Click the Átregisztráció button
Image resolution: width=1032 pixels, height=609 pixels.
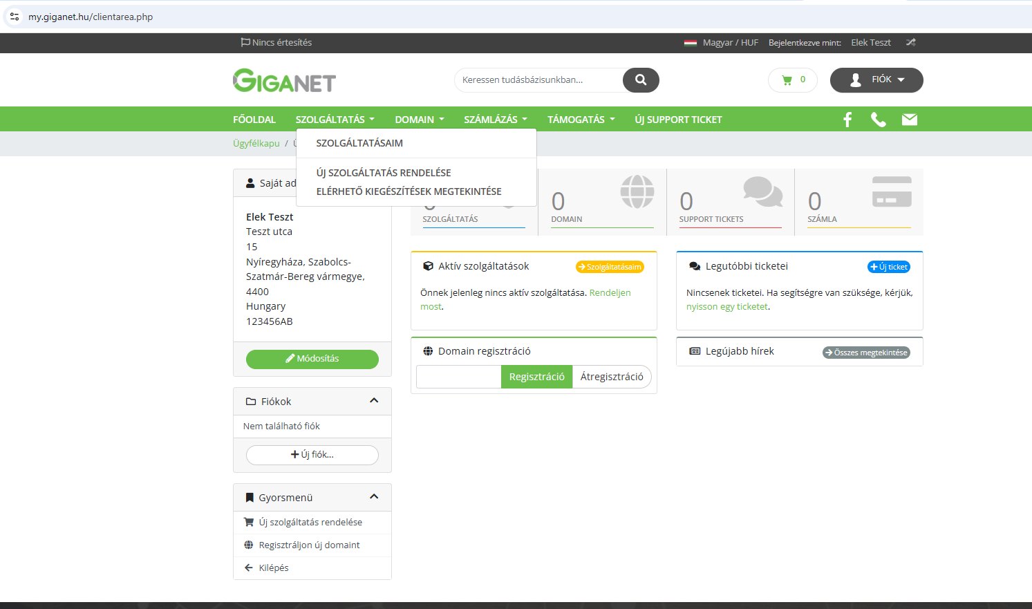pos(612,377)
